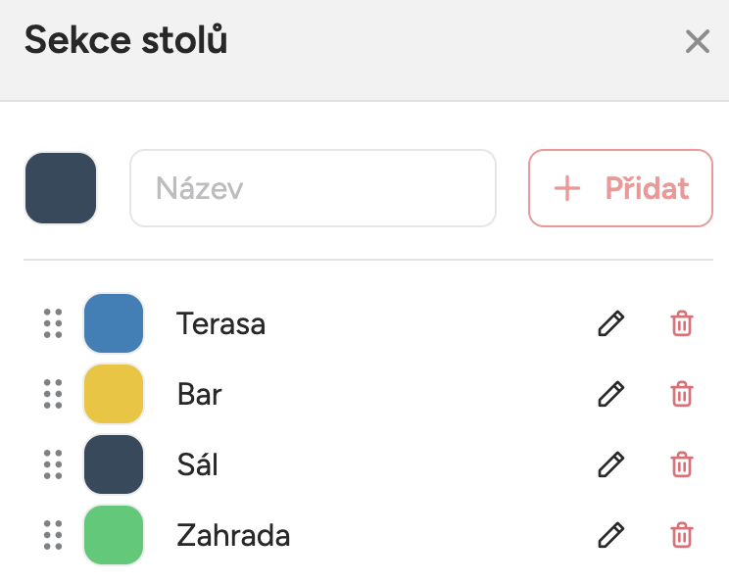Close the Sekce stolů dialog
The height and width of the screenshot is (584, 729).
click(697, 42)
